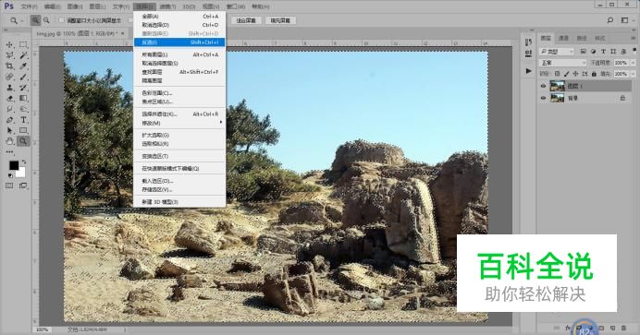Open the layer Opacity dropdown arrow
This screenshot has width=640, height=335.
633,63
